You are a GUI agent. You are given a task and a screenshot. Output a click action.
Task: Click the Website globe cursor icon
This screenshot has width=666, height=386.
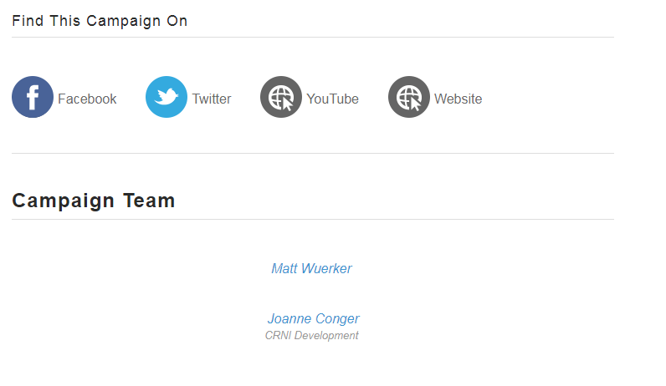[409, 97]
